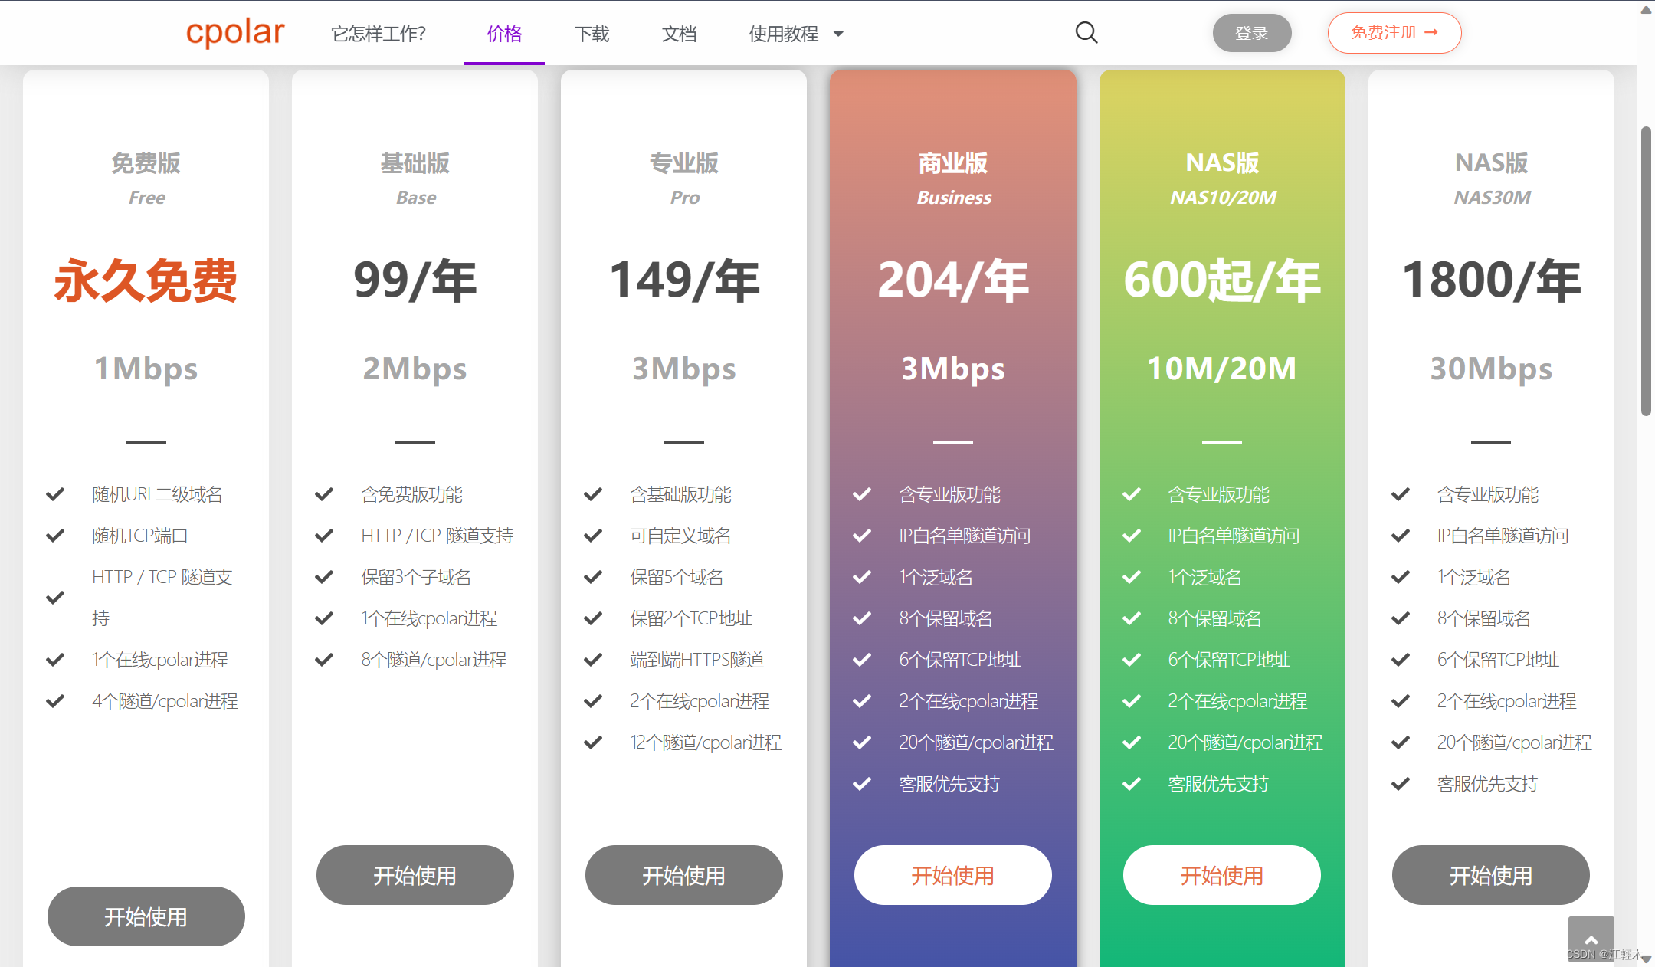Click the search magnifier icon

click(1086, 33)
